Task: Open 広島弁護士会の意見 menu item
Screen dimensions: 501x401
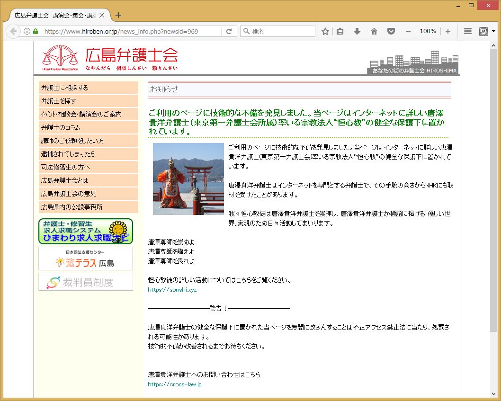Action: click(x=88, y=194)
